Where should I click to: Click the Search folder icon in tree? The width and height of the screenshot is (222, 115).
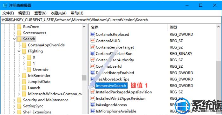19,39
